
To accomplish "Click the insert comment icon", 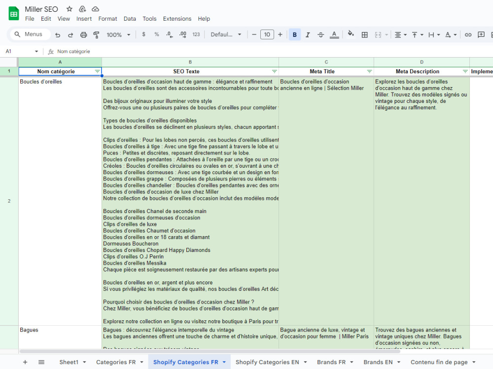I will 481,34.
